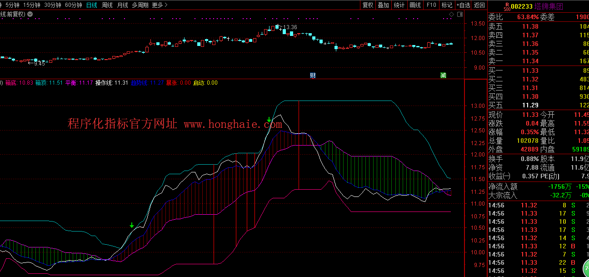Add stock with +自选 button
589x277 pixels.
point(463,5)
